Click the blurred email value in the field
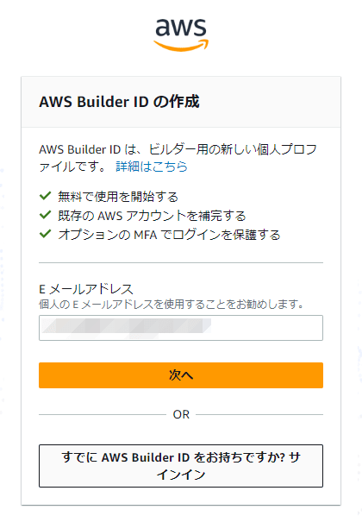Viewport: 362px width, 516px height. click(127, 326)
